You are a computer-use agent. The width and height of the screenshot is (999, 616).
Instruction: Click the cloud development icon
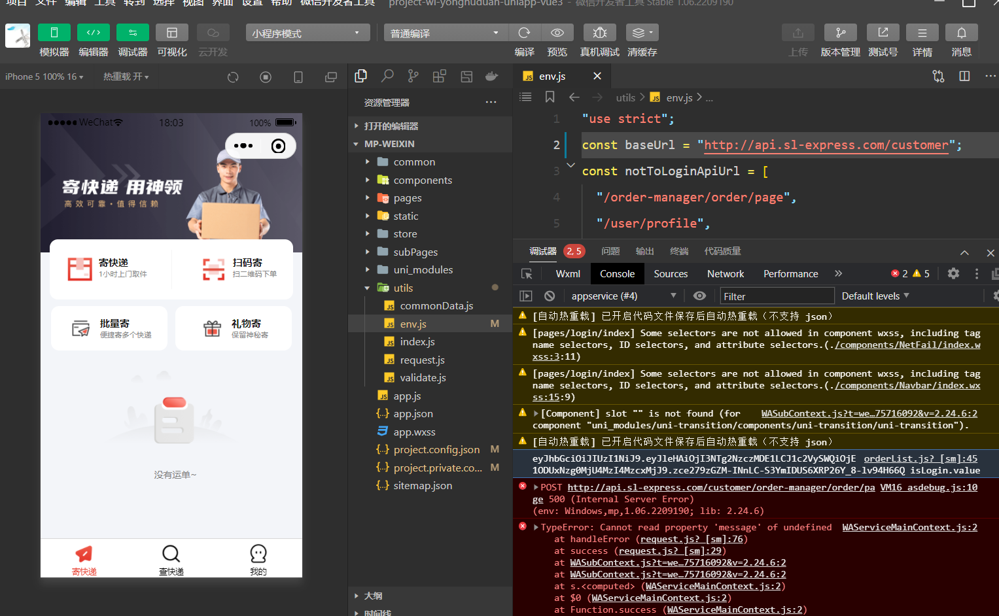tap(213, 33)
